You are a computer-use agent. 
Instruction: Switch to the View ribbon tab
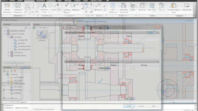[59, 1]
